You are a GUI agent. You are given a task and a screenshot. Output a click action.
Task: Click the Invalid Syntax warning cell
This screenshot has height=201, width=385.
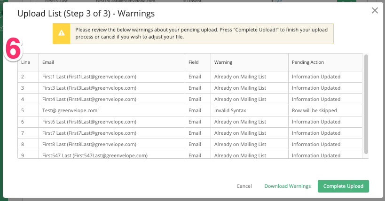[250, 111]
